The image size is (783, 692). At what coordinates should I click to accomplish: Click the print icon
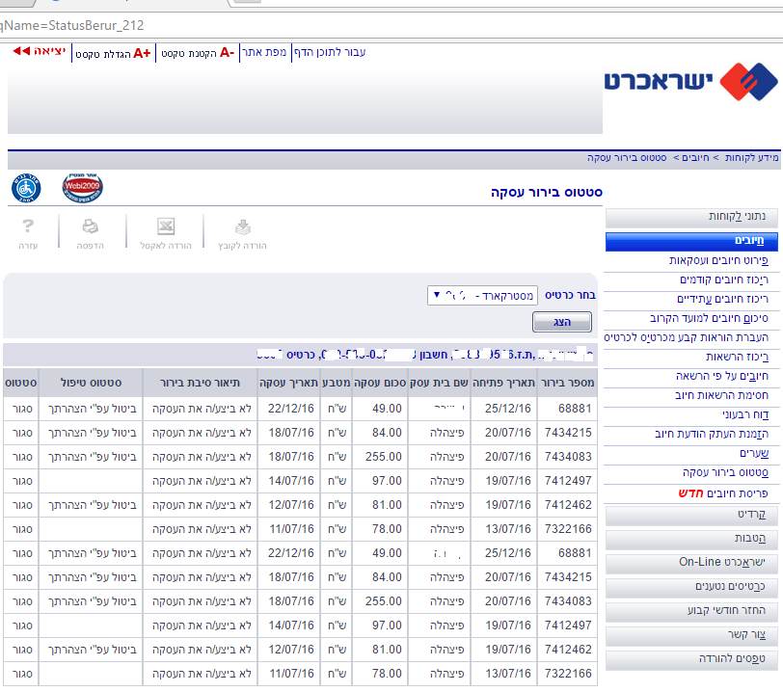coord(90,226)
